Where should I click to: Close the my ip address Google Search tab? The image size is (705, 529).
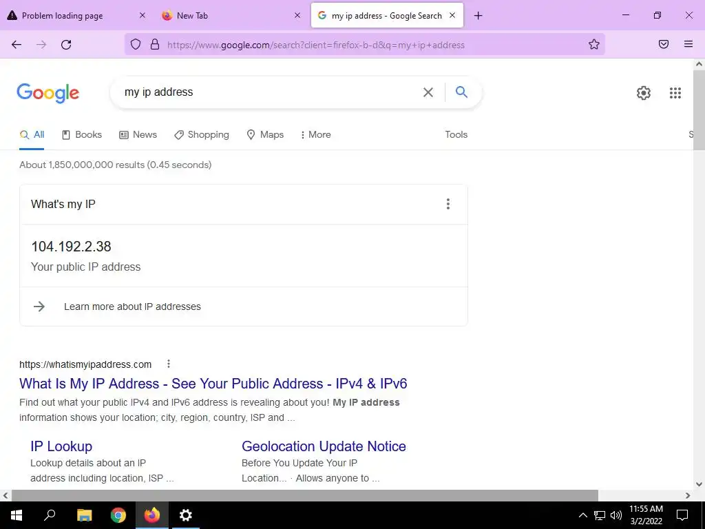(452, 15)
